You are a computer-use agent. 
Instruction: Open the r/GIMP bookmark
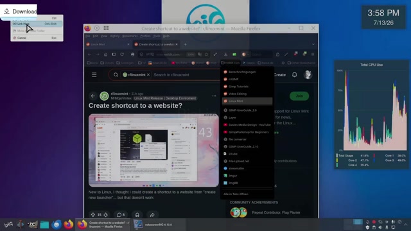247,79
